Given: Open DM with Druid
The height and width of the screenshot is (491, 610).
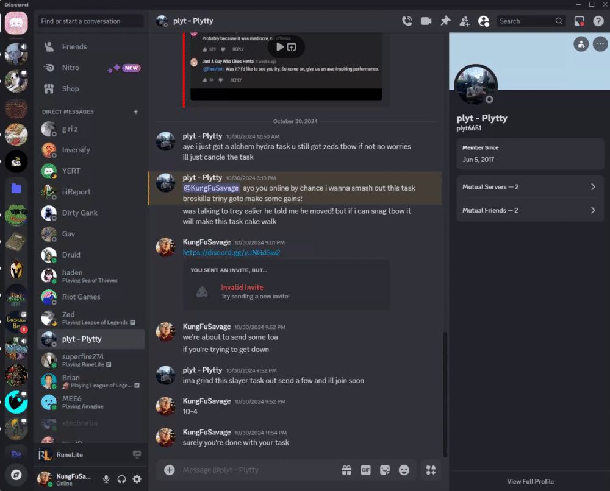Looking at the screenshot, I should (x=91, y=255).
